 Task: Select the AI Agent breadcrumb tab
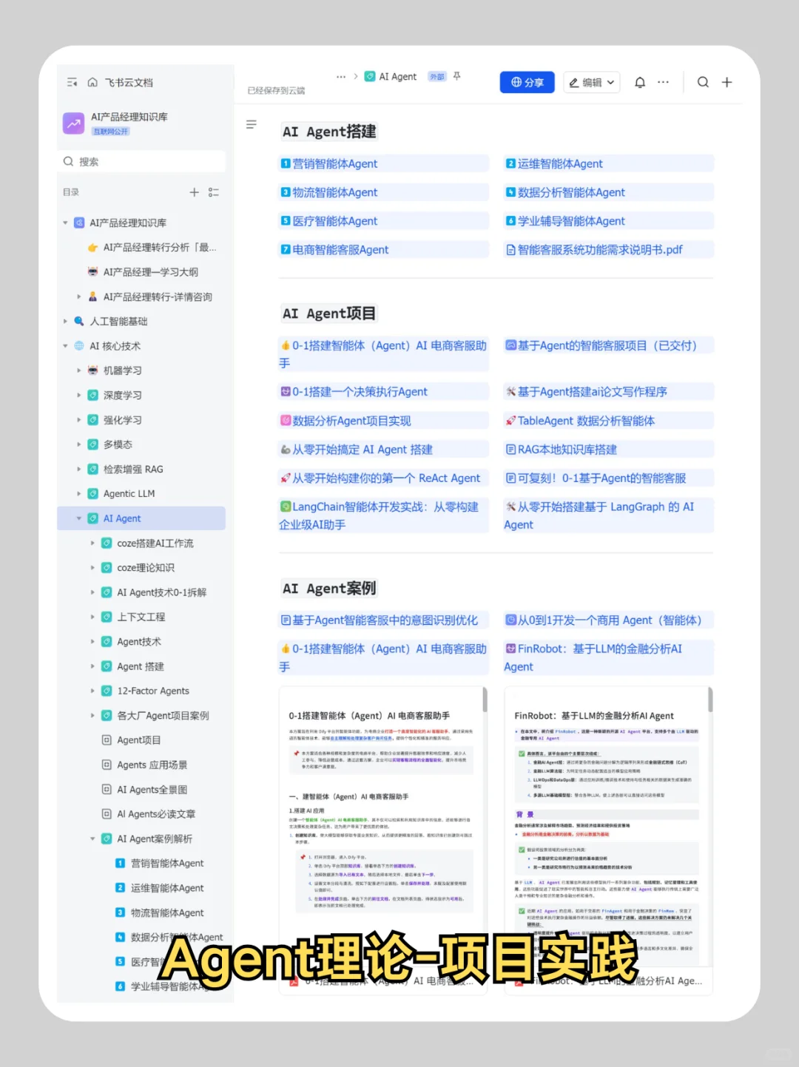tap(397, 76)
